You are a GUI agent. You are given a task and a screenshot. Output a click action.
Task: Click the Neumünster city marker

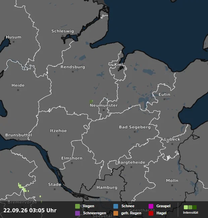(104, 110)
